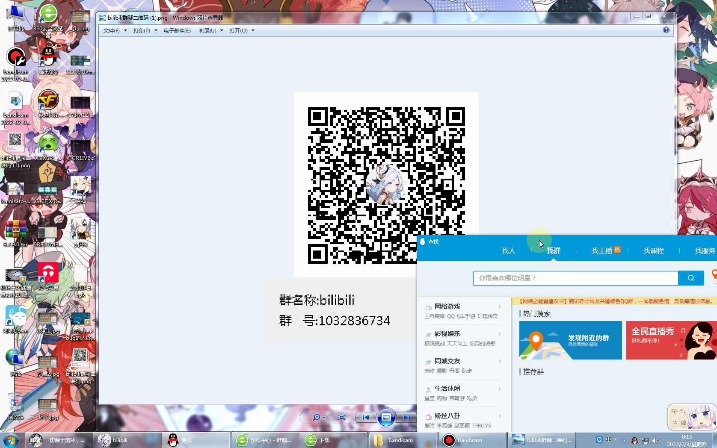The width and height of the screenshot is (717, 448).
Task: Open the 崩坏3 desktop shortcut
Action: point(80,233)
